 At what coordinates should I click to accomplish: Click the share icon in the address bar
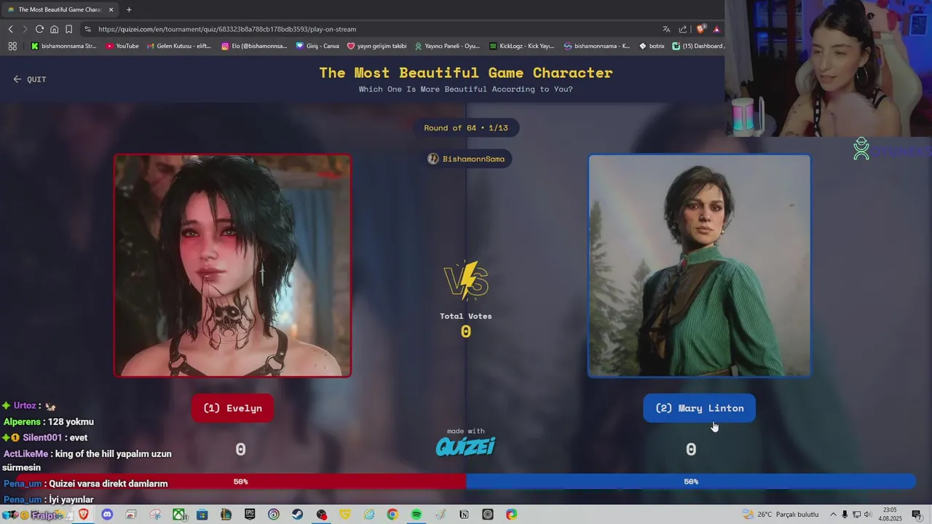[x=683, y=29]
